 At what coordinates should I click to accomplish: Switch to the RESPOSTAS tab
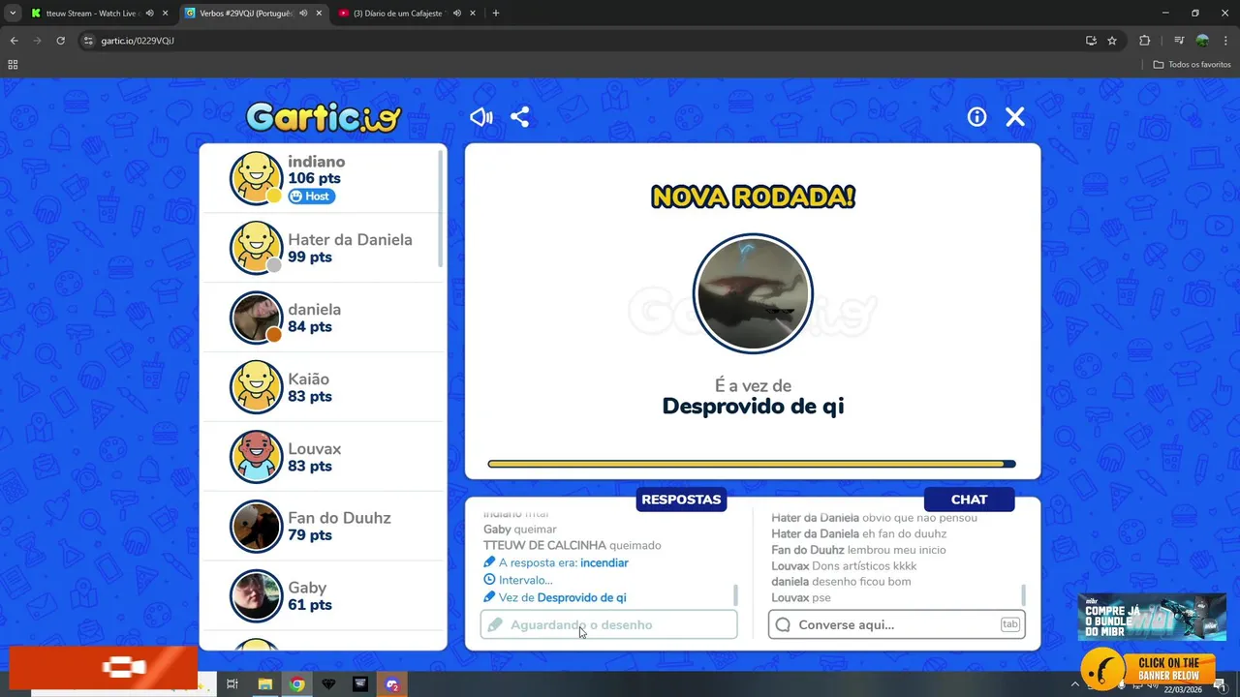tap(681, 500)
